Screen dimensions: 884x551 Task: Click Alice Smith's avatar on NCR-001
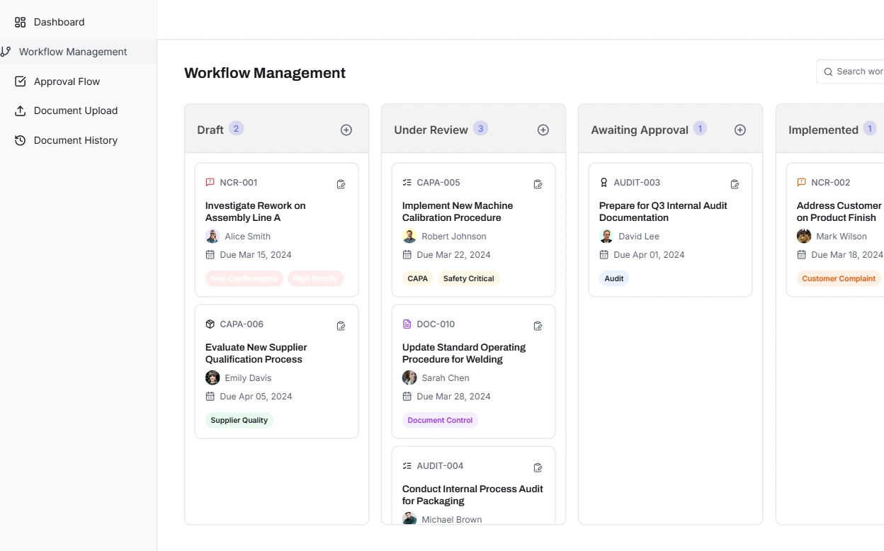(212, 237)
